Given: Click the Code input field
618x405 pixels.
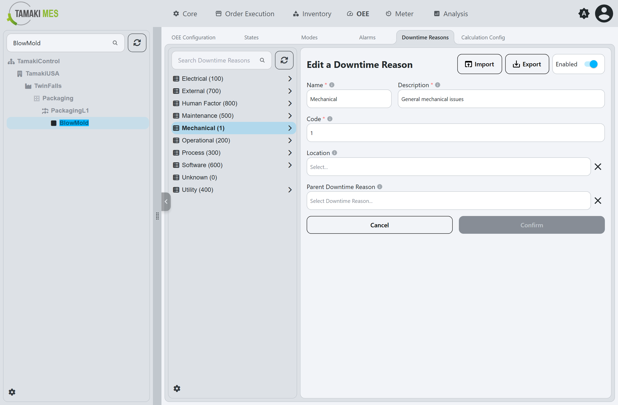Looking at the screenshot, I should 456,133.
